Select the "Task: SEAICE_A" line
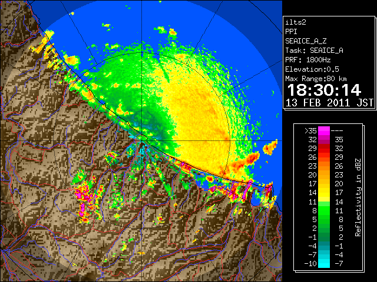The height and width of the screenshot is (282, 377). pyautogui.click(x=314, y=51)
